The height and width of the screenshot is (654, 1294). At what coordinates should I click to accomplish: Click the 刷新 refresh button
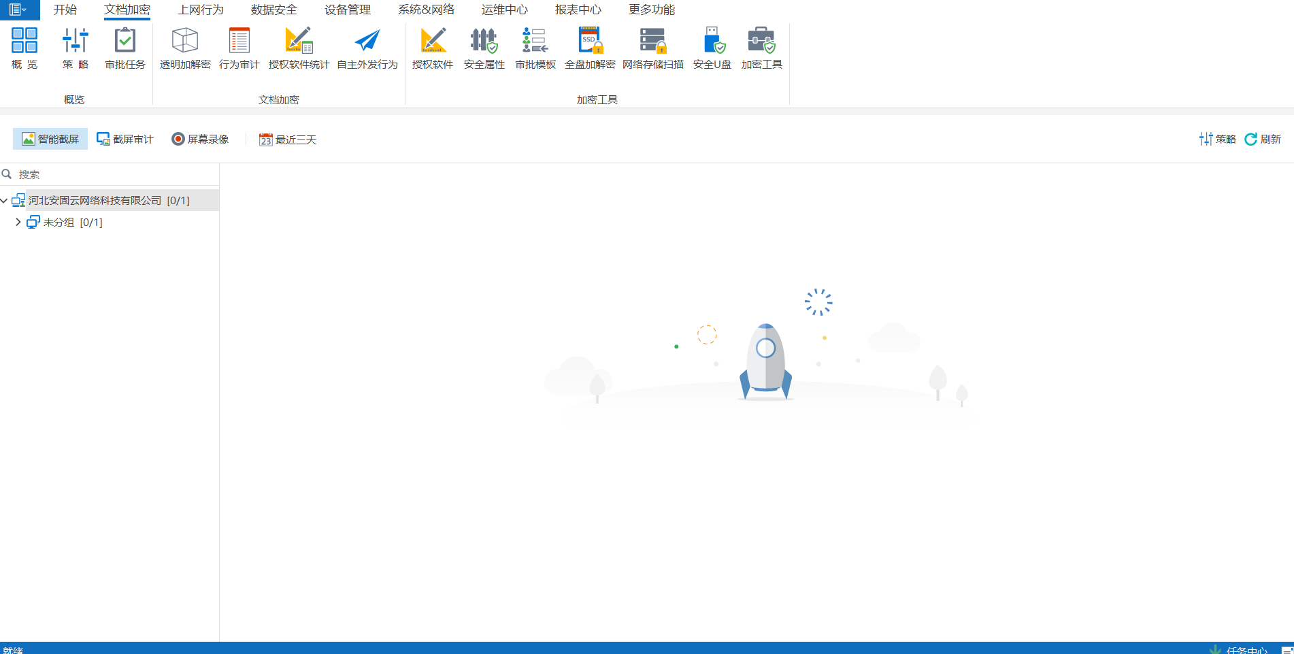[1263, 139]
